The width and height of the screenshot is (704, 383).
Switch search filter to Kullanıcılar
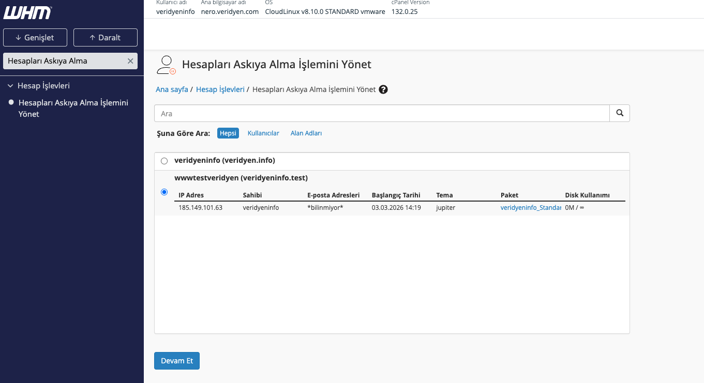(x=263, y=133)
